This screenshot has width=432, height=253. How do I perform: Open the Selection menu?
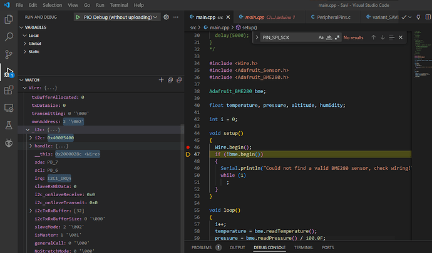(53, 5)
